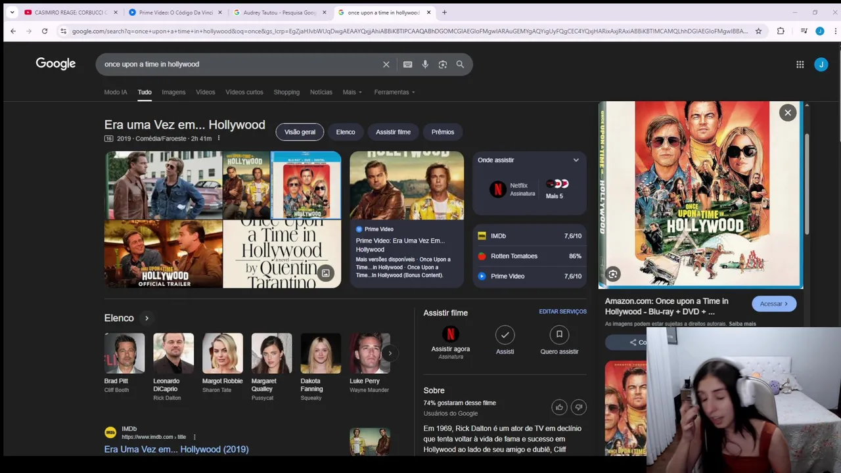The width and height of the screenshot is (841, 473).
Task: Switch to Modo IA
Action: click(x=116, y=92)
